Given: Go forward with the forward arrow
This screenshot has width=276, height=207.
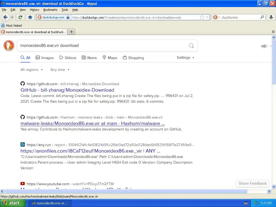Looking at the screenshot, I should [x=12, y=17].
